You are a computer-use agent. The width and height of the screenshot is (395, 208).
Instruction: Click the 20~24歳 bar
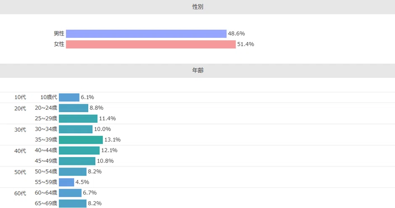(74, 108)
